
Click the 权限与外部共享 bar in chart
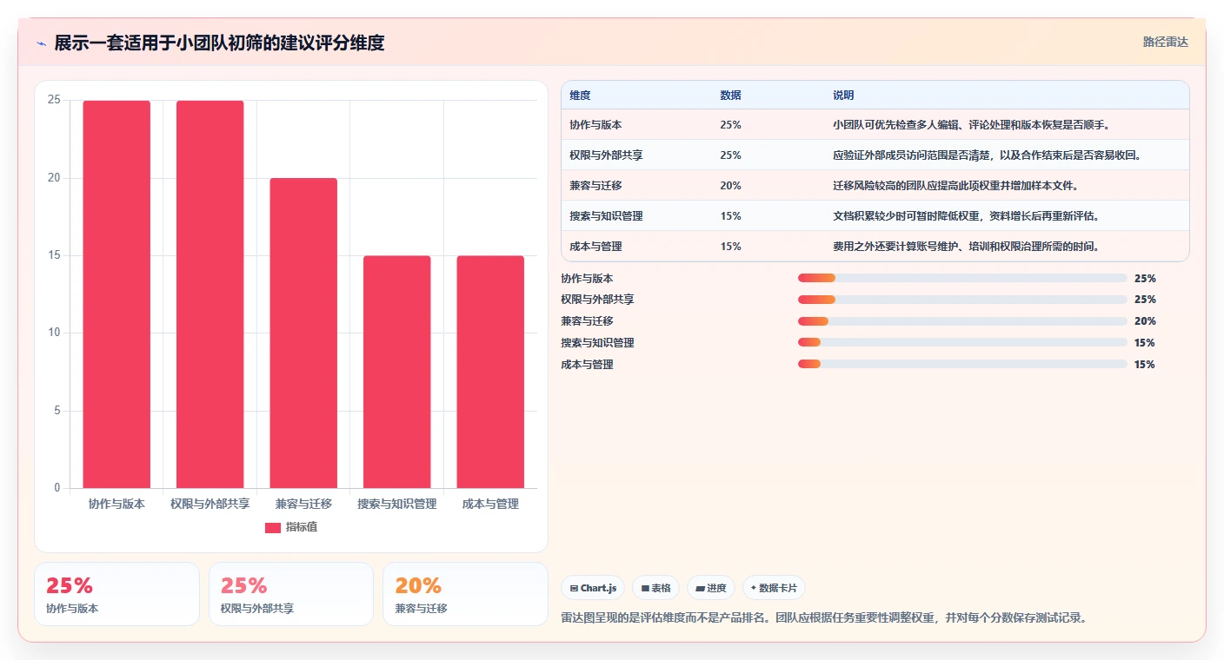(210, 294)
